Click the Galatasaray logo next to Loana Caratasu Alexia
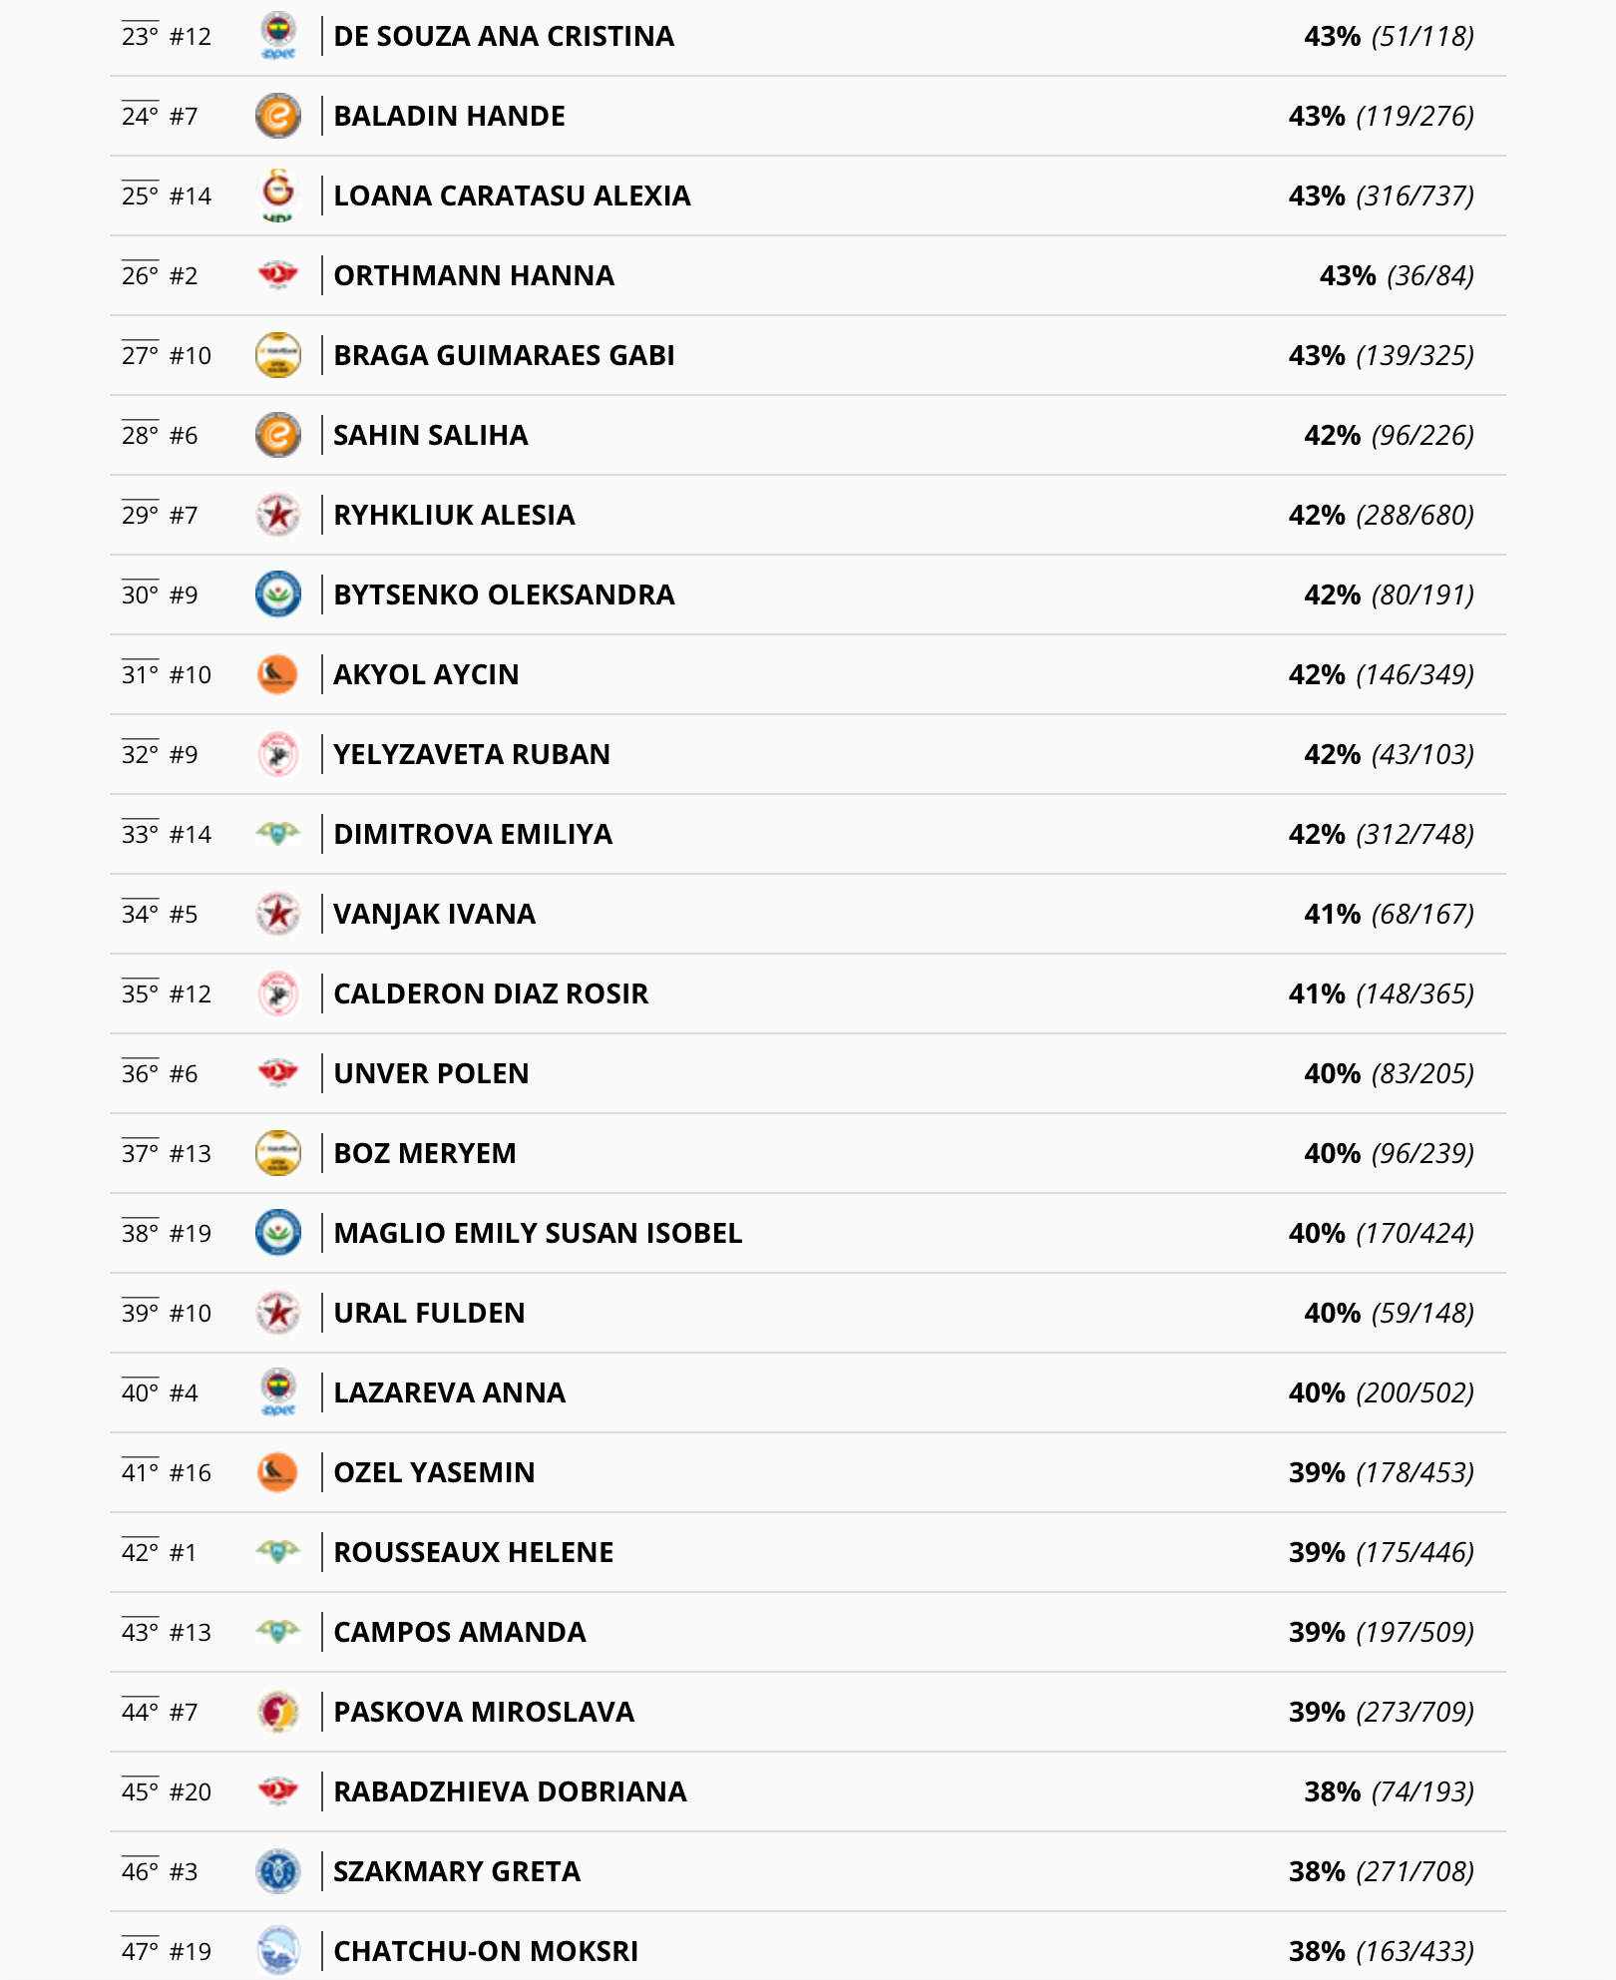 [278, 196]
